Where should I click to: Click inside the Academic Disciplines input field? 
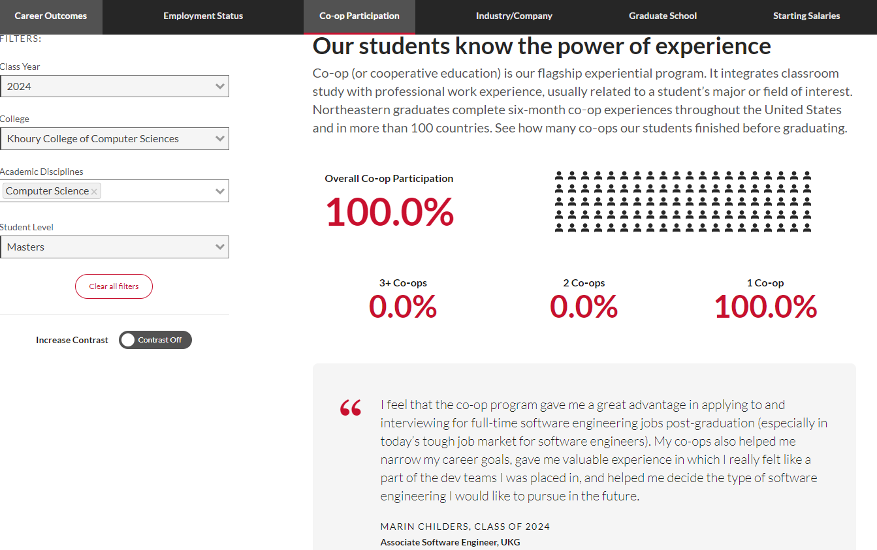157,191
